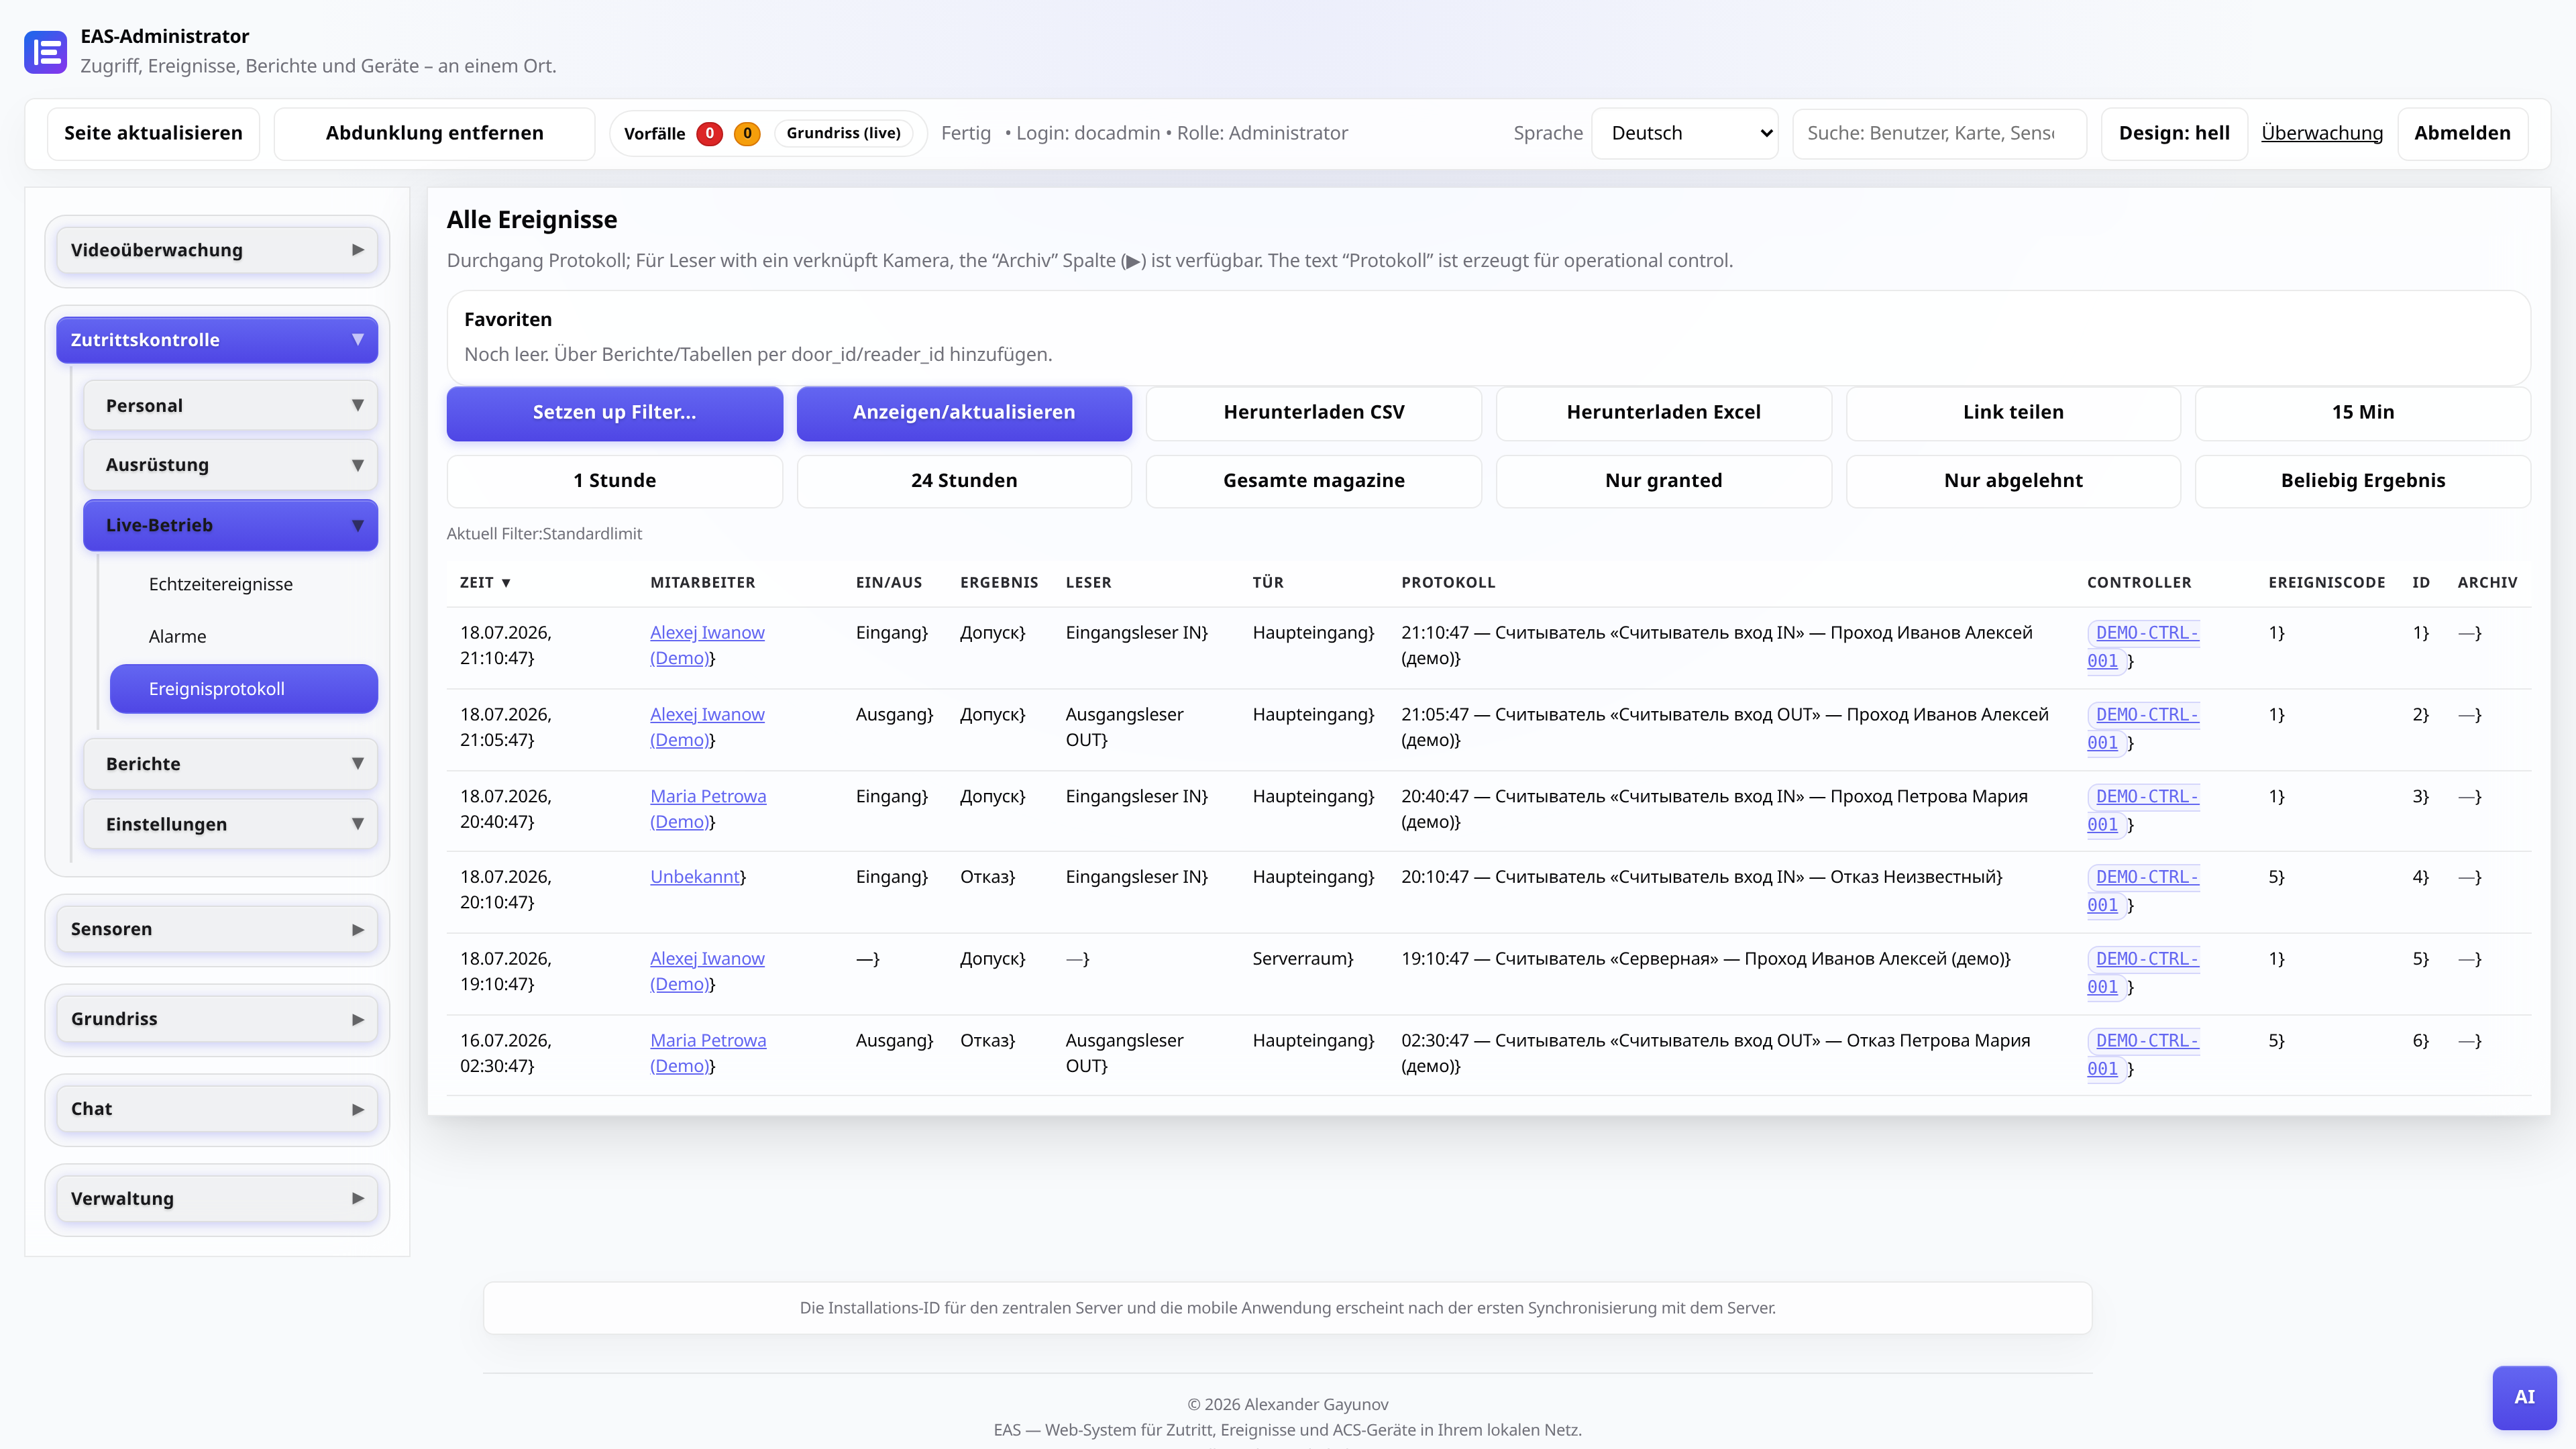Screen dimensions: 2576x1449
Task: Open the Unbekannt employee link
Action: point(695,877)
